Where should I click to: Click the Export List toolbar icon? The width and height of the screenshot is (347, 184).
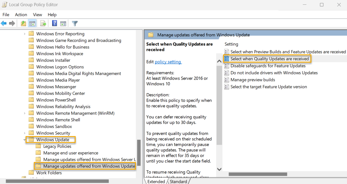(x=42, y=23)
